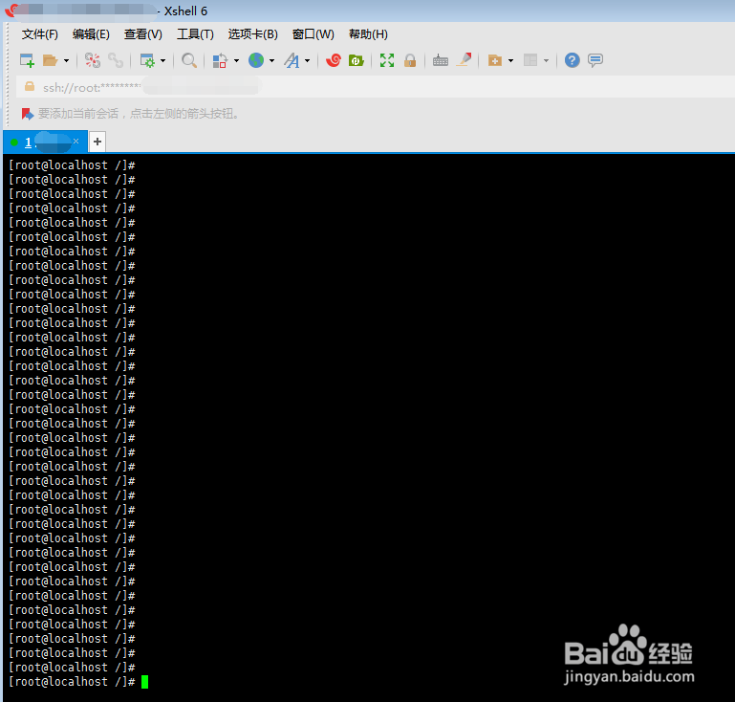This screenshot has height=702, width=735.
Task: Click the ssh://root address bar field
Action: (x=375, y=87)
